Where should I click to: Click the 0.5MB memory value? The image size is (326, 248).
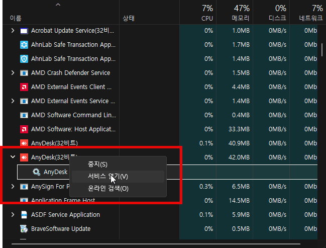241,229
